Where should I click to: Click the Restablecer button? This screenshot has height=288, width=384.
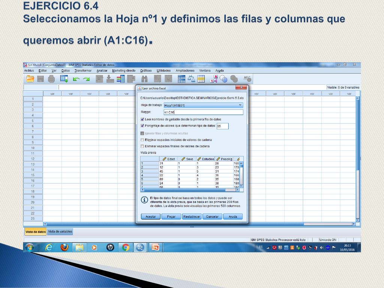coord(192,216)
